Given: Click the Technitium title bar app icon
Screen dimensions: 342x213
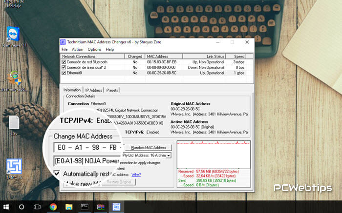Looking at the screenshot, I should point(63,42).
